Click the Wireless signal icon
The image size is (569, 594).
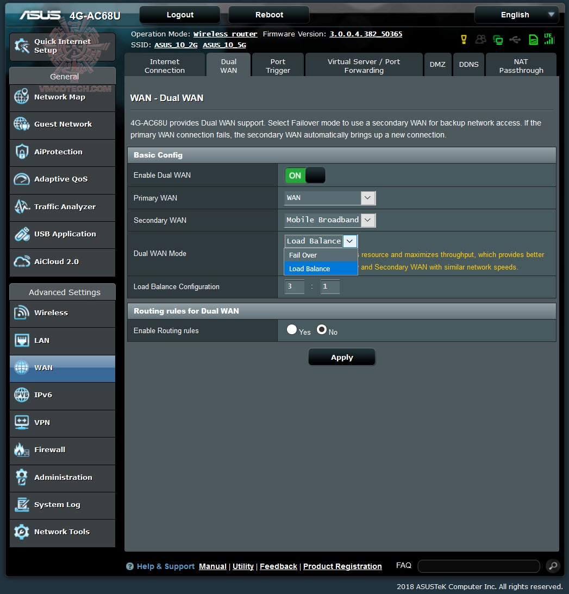pyautogui.click(x=22, y=312)
